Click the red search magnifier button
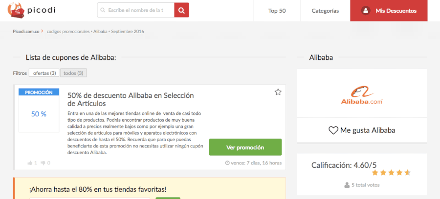The image size is (440, 199). [181, 10]
